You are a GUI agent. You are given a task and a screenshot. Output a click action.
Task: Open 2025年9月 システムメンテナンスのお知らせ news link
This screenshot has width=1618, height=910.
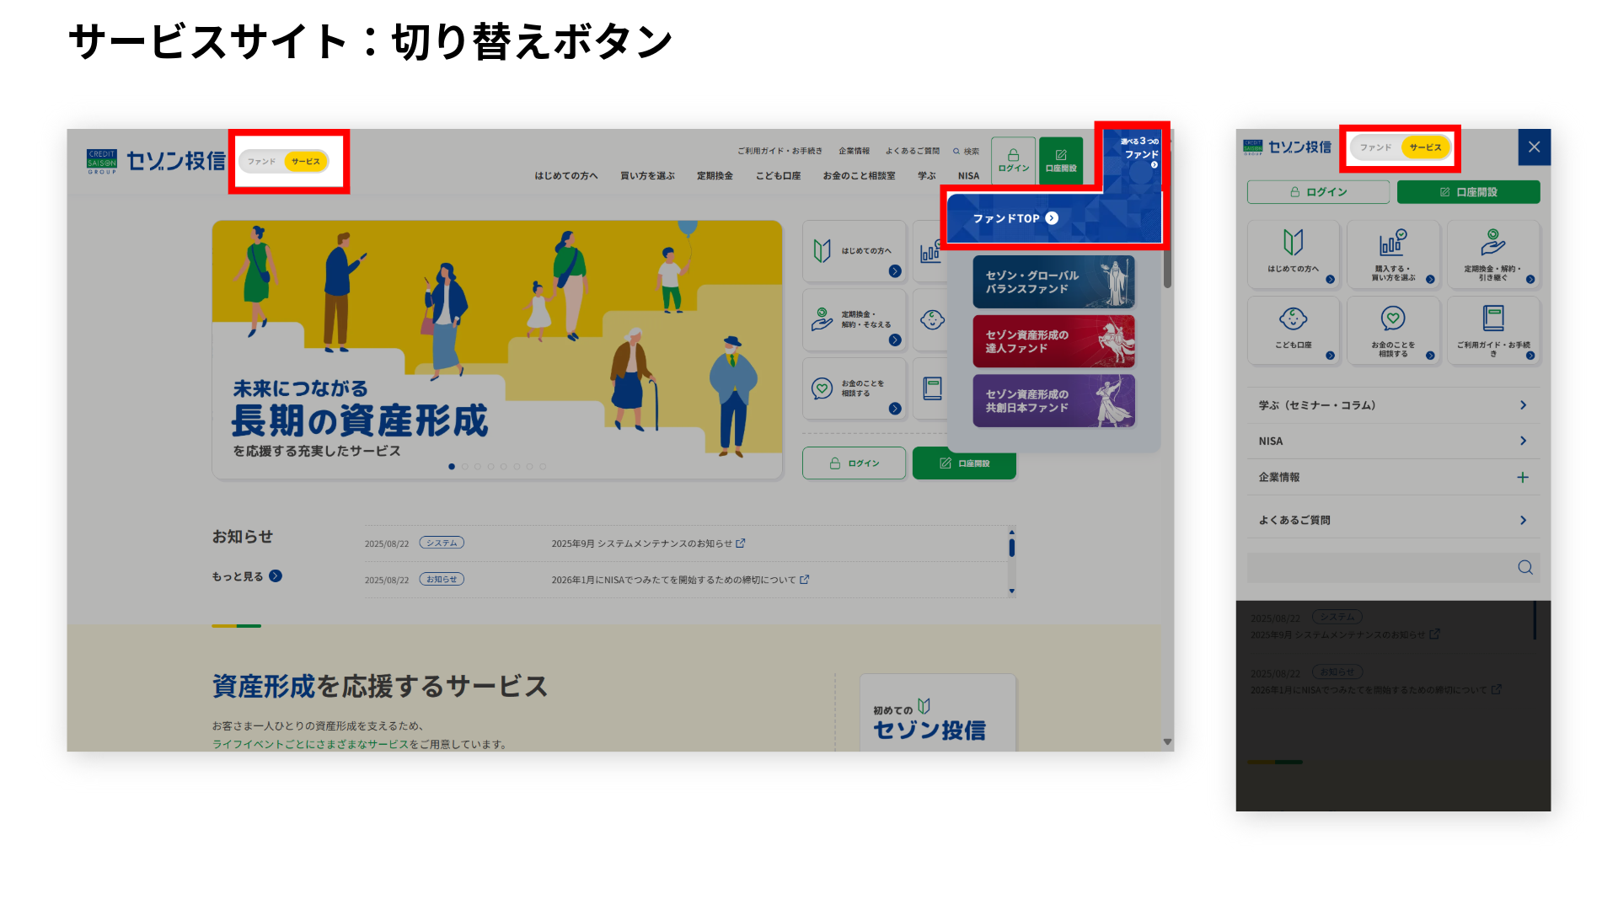(648, 543)
